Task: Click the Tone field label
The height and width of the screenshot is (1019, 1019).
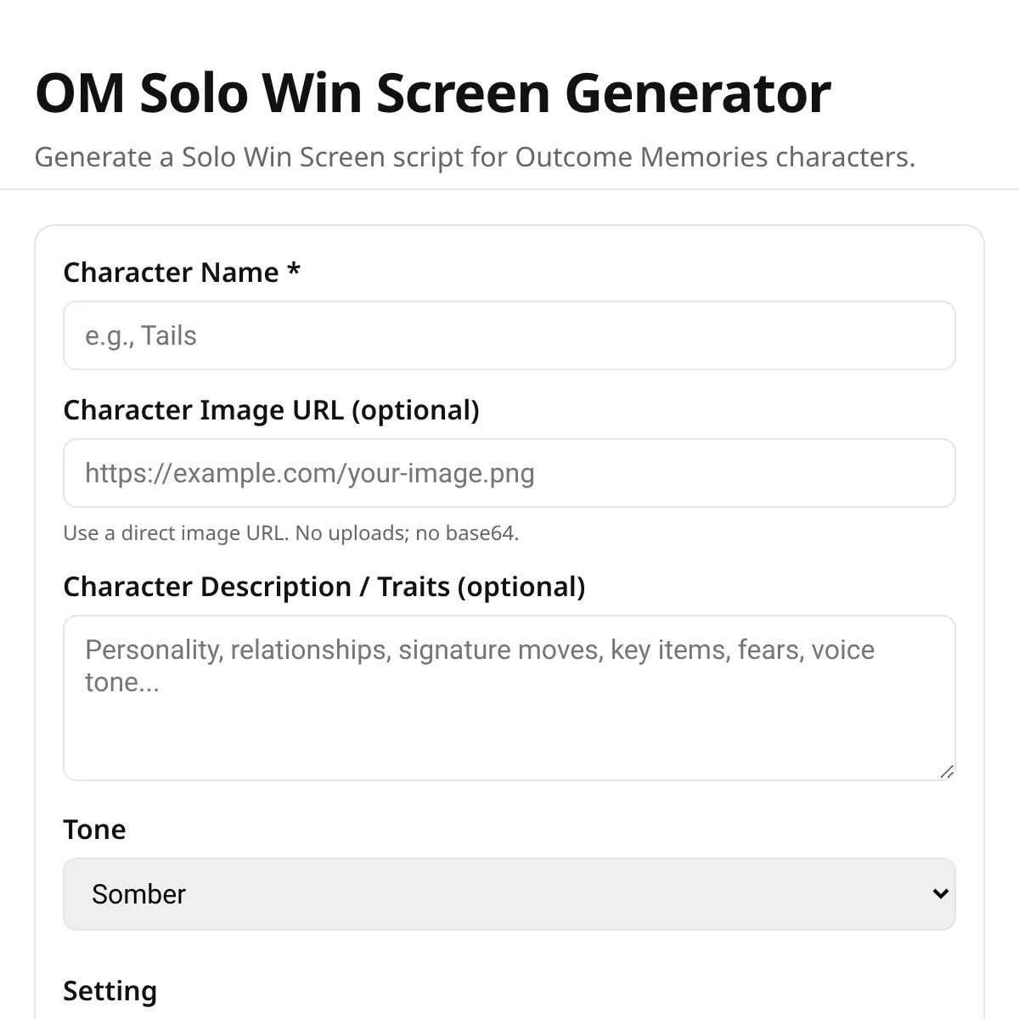Action: [x=94, y=830]
